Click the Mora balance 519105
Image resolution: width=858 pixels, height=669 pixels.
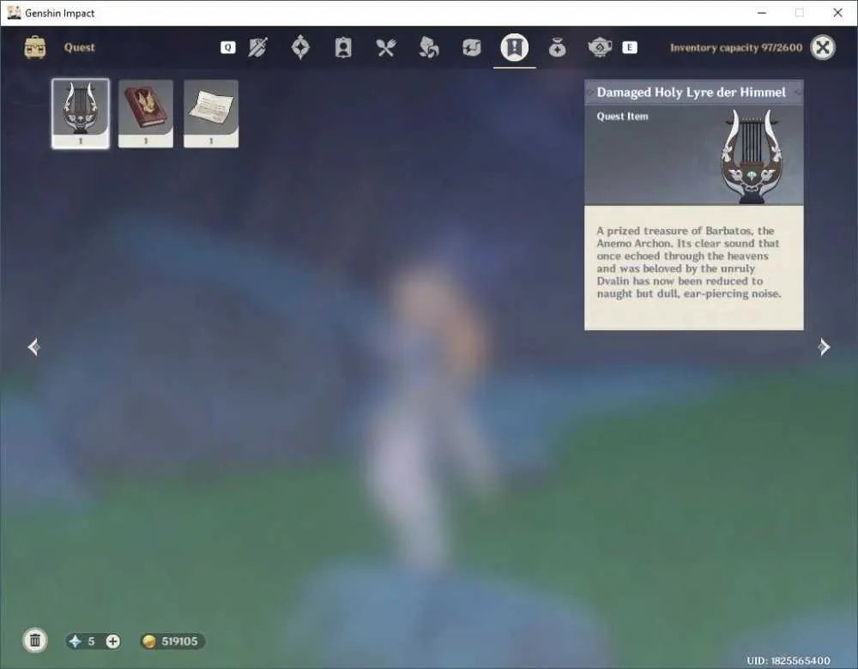(179, 641)
